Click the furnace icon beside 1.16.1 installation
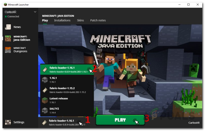The height and width of the screenshot is (131, 205). (x=45, y=80)
